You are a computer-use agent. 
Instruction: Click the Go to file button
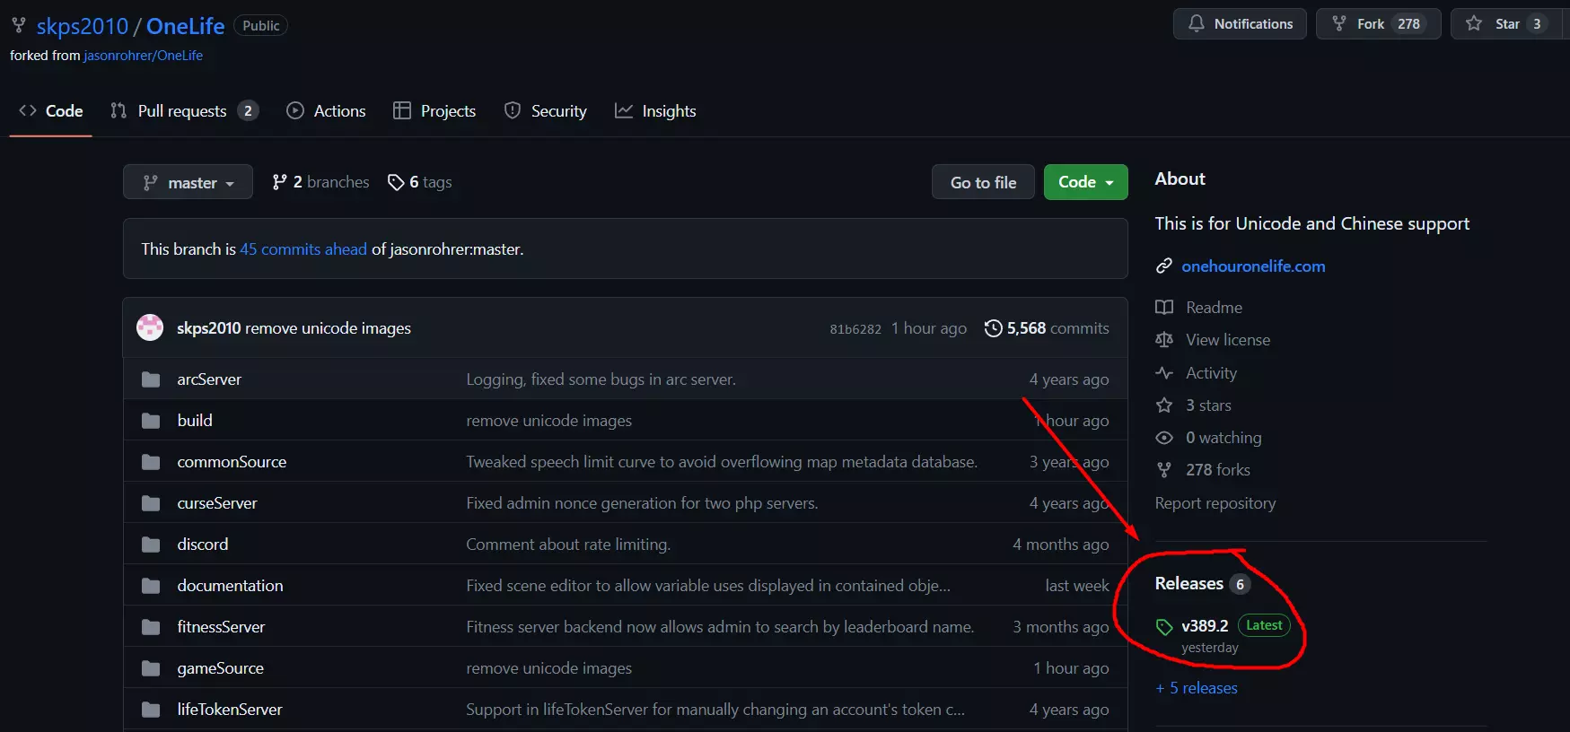coord(983,182)
